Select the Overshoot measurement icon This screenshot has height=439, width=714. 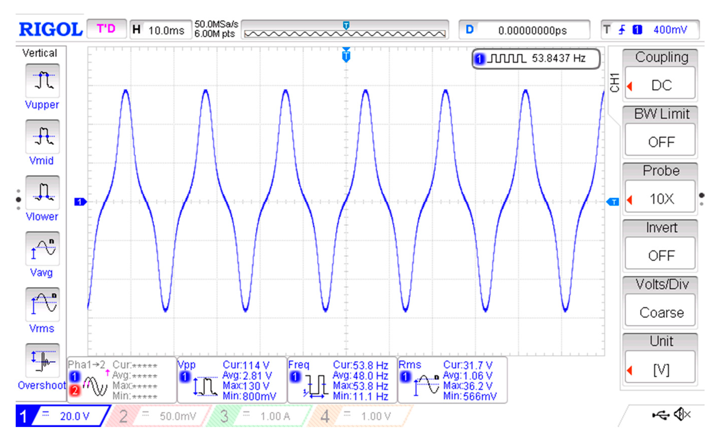(43, 361)
